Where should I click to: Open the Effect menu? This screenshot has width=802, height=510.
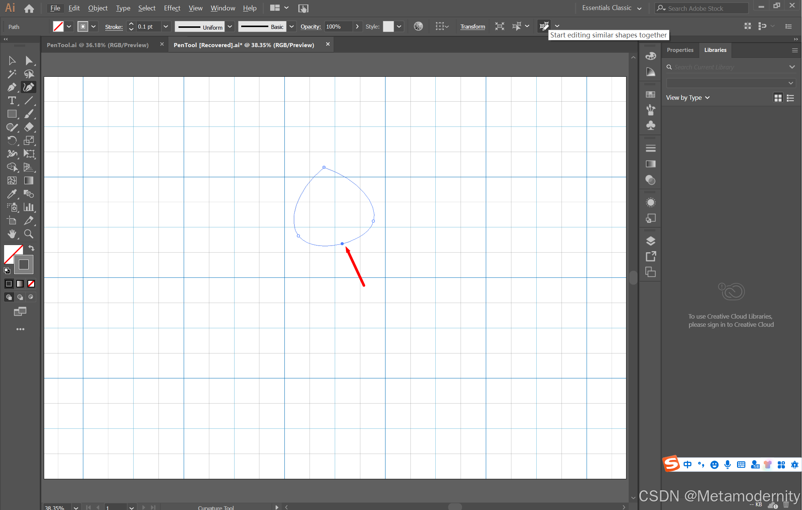click(172, 8)
